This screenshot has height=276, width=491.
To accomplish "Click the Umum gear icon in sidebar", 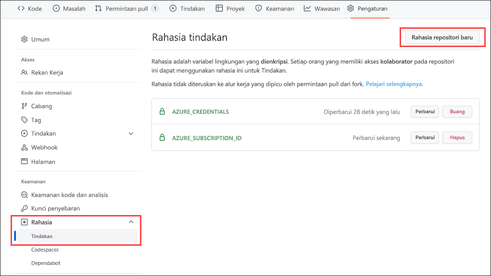I will click(x=25, y=39).
